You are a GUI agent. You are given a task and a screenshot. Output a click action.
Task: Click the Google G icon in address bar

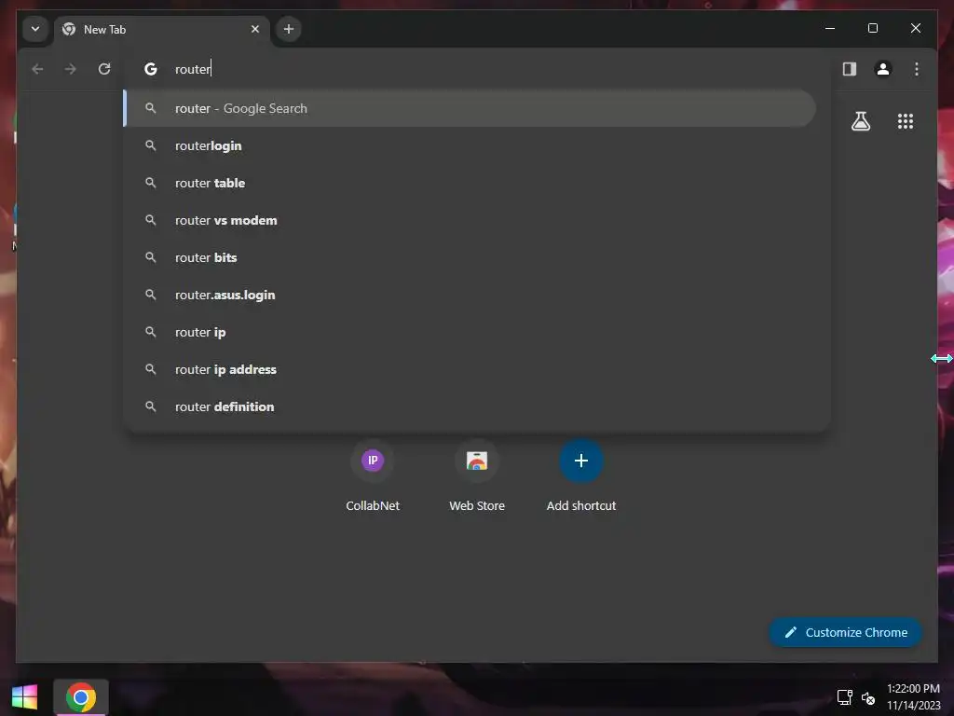(x=150, y=69)
